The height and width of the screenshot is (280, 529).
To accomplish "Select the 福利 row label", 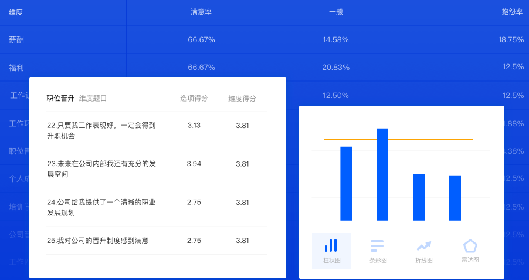I will click(x=16, y=68).
